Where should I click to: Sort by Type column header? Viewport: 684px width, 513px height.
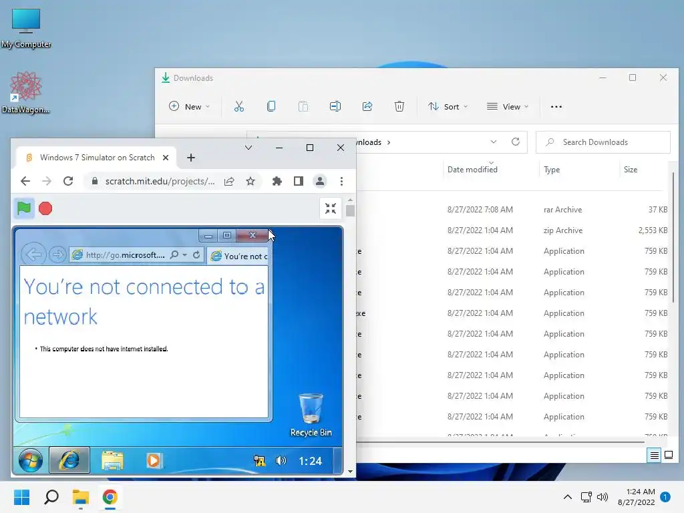click(x=552, y=170)
